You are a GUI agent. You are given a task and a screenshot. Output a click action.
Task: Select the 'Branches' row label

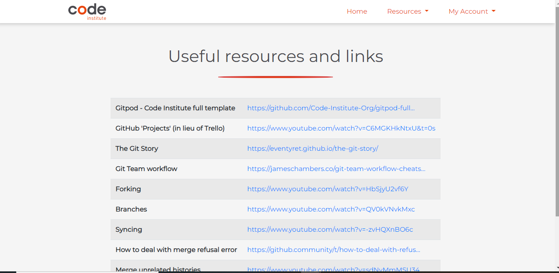coord(131,209)
